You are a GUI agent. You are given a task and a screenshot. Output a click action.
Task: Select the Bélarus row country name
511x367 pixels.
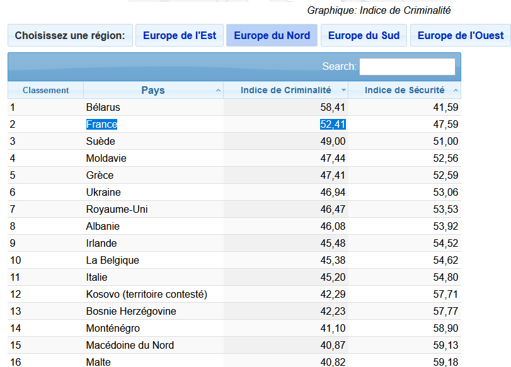[x=103, y=108]
